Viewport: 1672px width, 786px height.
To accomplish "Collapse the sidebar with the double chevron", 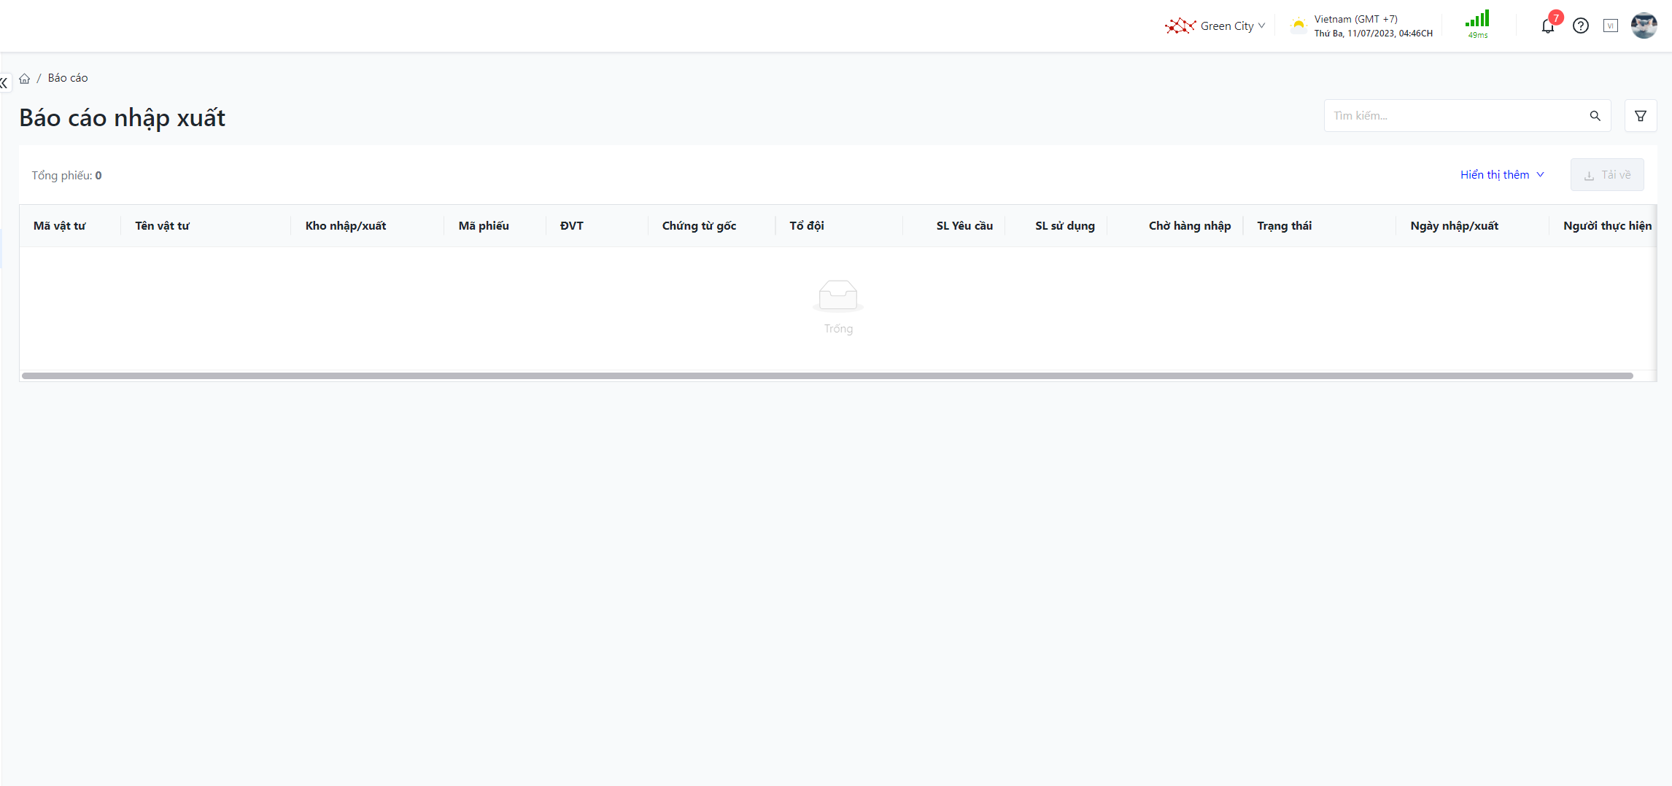I will coord(4,83).
